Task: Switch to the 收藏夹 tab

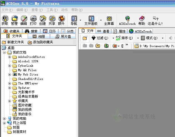Action: pyautogui.click(x=12, y=31)
